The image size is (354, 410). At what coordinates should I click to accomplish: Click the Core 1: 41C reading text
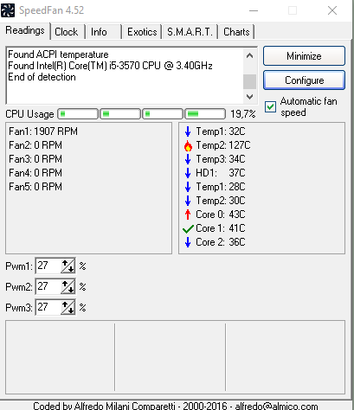pyautogui.click(x=221, y=228)
